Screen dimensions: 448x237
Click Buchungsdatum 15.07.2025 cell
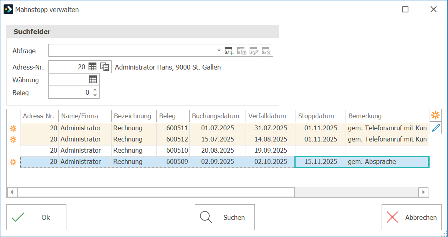[x=218, y=139]
